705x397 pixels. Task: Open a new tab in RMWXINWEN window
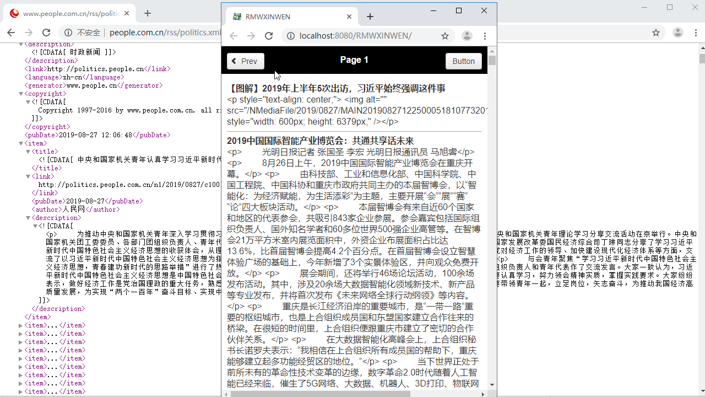370,17
